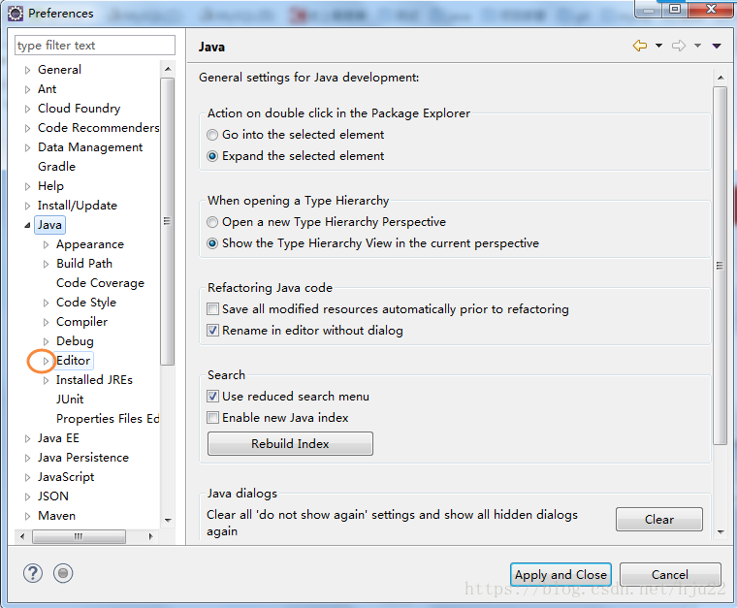This screenshot has width=737, height=608.
Task: Click the tree scroll-up arrow
Action: [168, 69]
